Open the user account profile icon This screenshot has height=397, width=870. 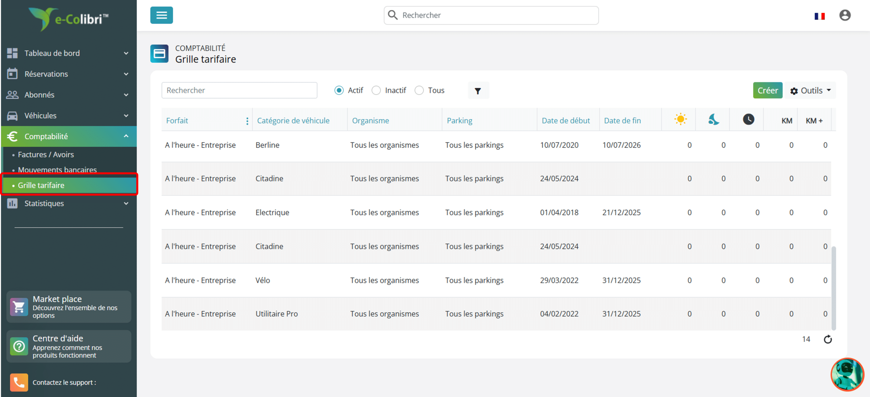(x=845, y=15)
